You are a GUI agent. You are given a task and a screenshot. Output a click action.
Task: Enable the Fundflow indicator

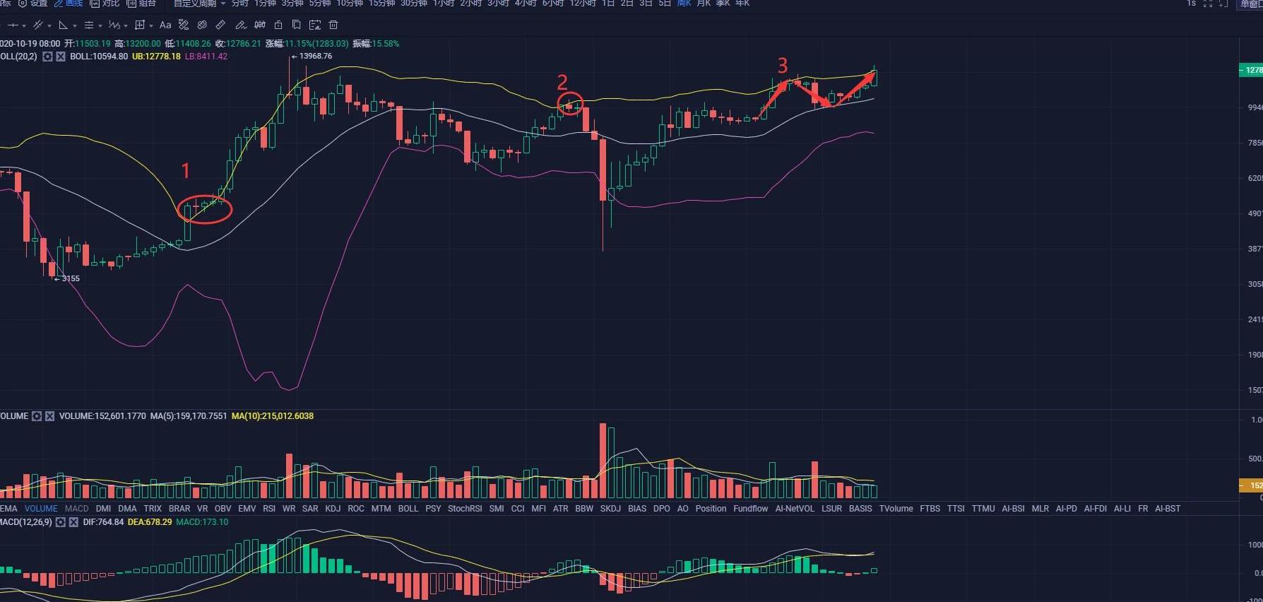point(751,509)
